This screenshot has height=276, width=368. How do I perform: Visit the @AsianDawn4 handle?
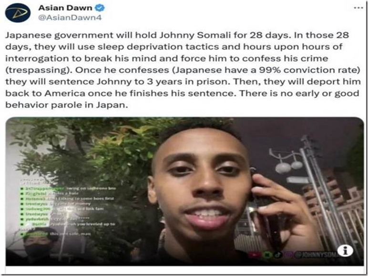pos(70,18)
